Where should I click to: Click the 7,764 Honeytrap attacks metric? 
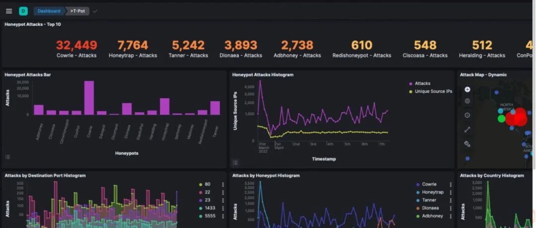coord(133,49)
